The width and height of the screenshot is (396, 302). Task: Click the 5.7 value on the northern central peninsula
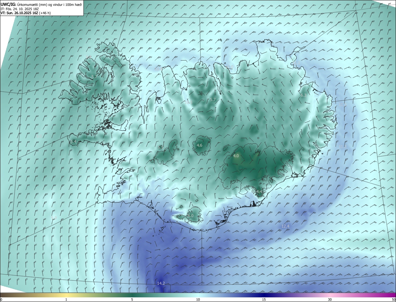(213, 99)
